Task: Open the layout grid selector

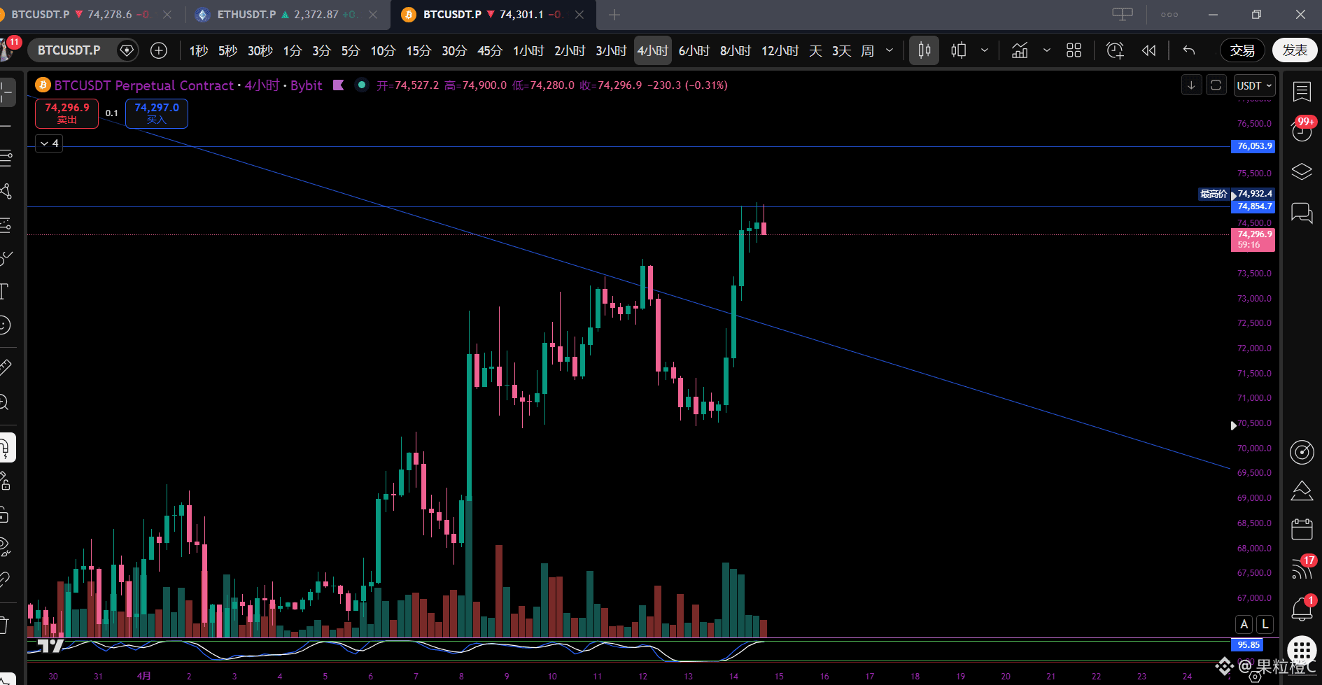Action: pos(1074,50)
